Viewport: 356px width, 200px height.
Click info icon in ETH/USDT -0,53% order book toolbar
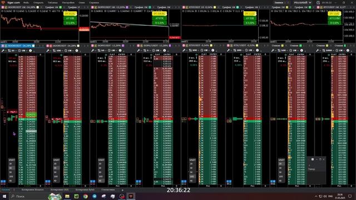(257, 51)
